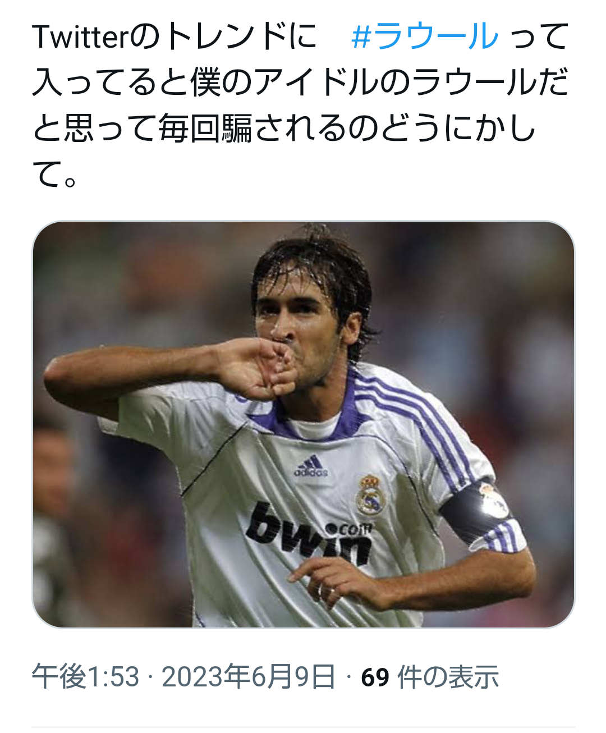Open the attached soccer player photo
Viewport: 606px width, 733px height.
click(303, 424)
